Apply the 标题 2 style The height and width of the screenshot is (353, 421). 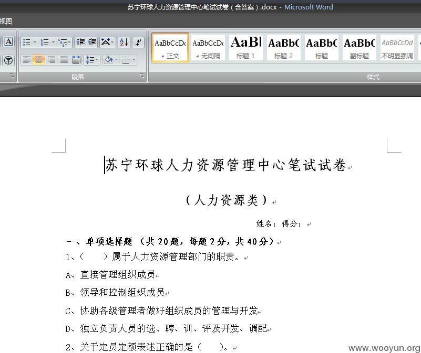(x=283, y=48)
